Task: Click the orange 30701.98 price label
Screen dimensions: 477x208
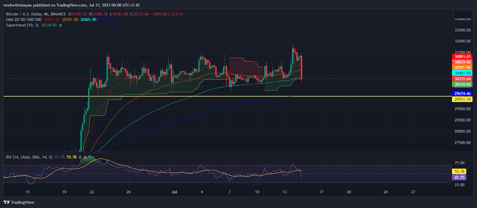Action: tap(462, 68)
